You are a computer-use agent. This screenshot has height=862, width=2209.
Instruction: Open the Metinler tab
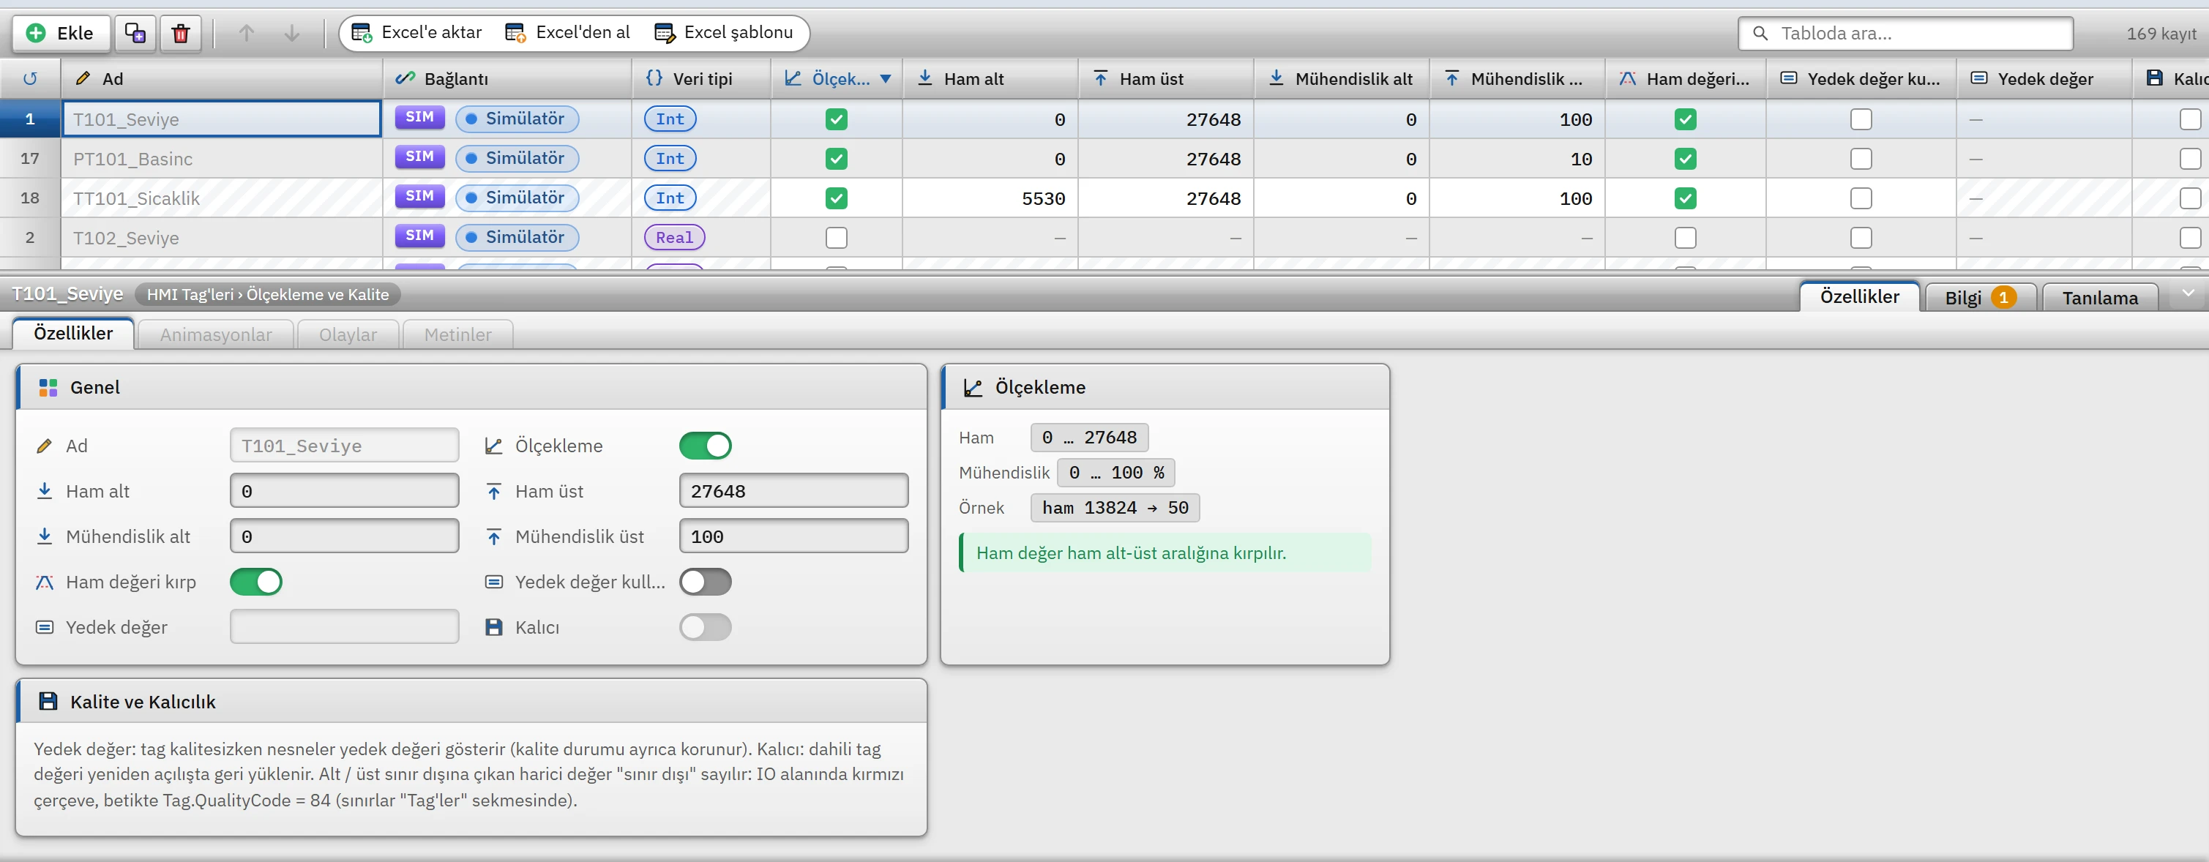coord(457,334)
